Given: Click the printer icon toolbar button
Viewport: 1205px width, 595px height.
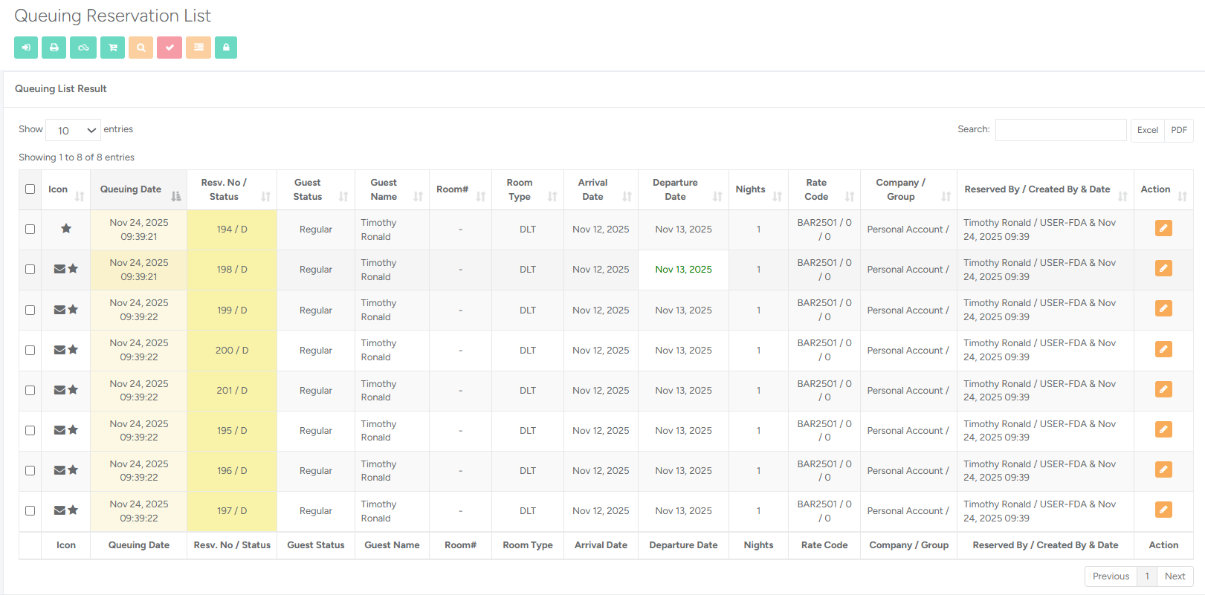Looking at the screenshot, I should (54, 48).
